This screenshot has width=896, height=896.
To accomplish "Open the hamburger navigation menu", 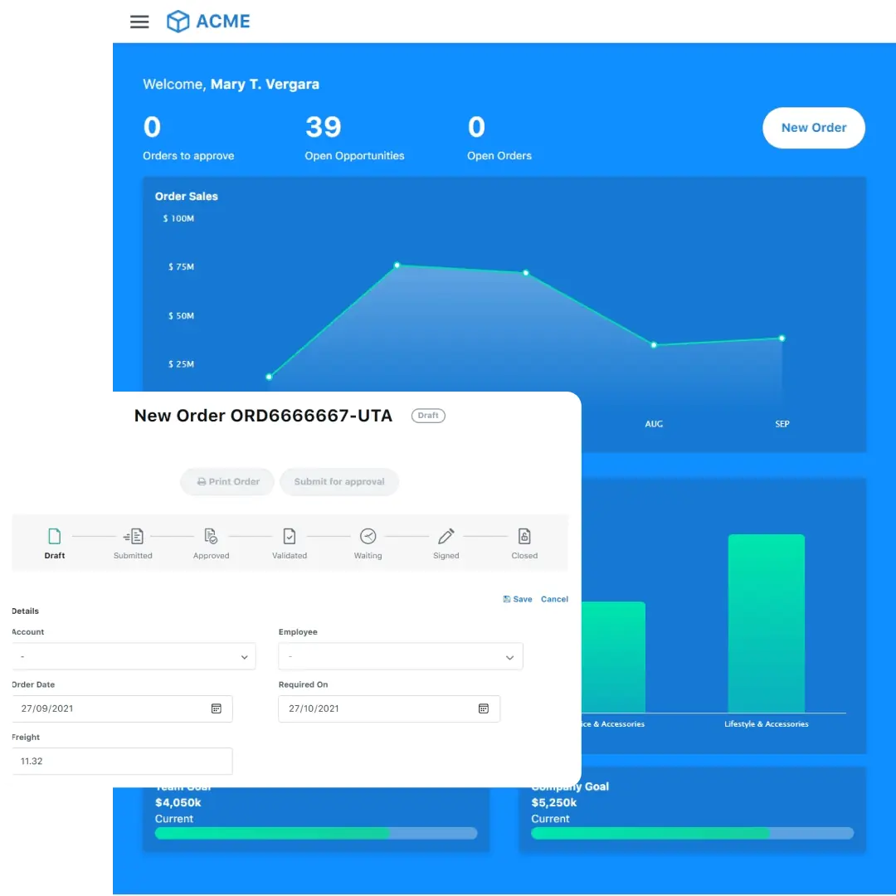I will pyautogui.click(x=139, y=22).
